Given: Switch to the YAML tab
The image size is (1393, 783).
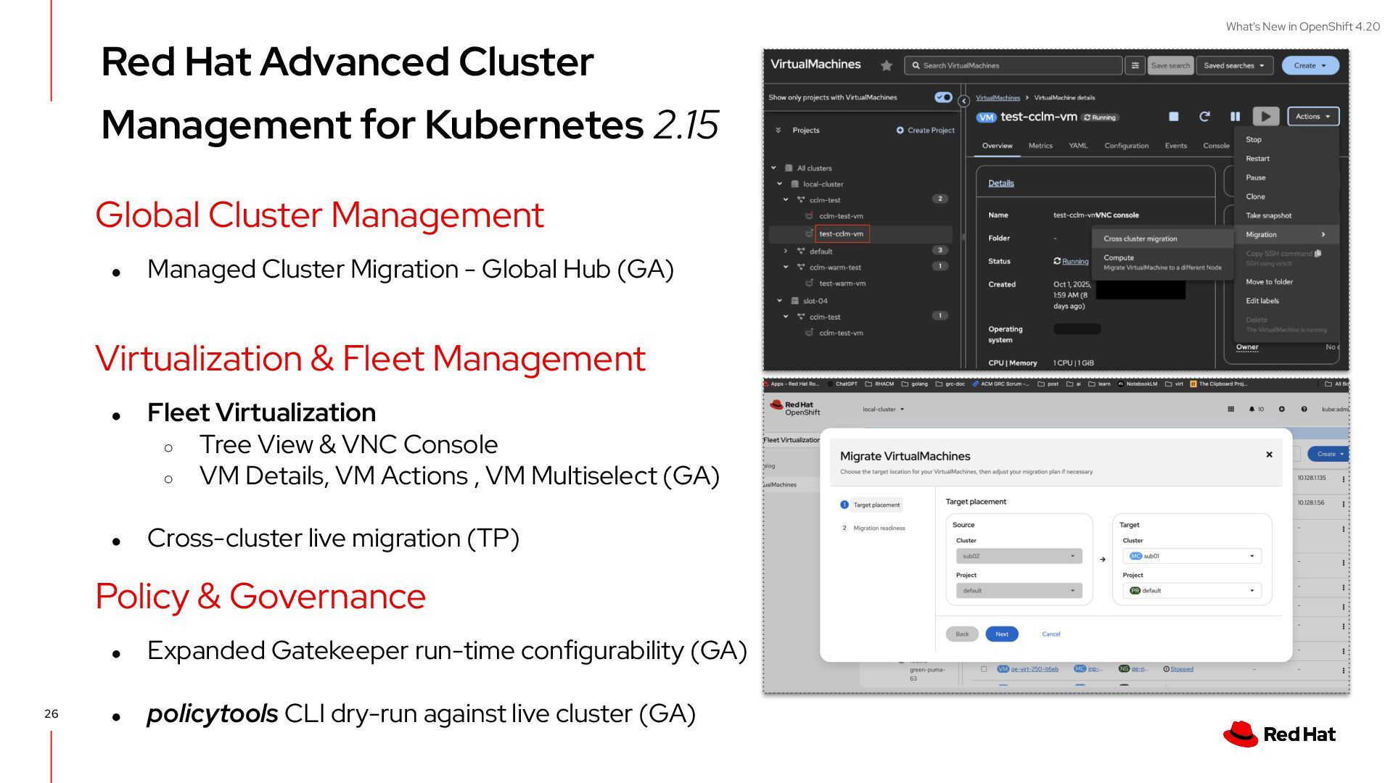Looking at the screenshot, I should 1077,146.
